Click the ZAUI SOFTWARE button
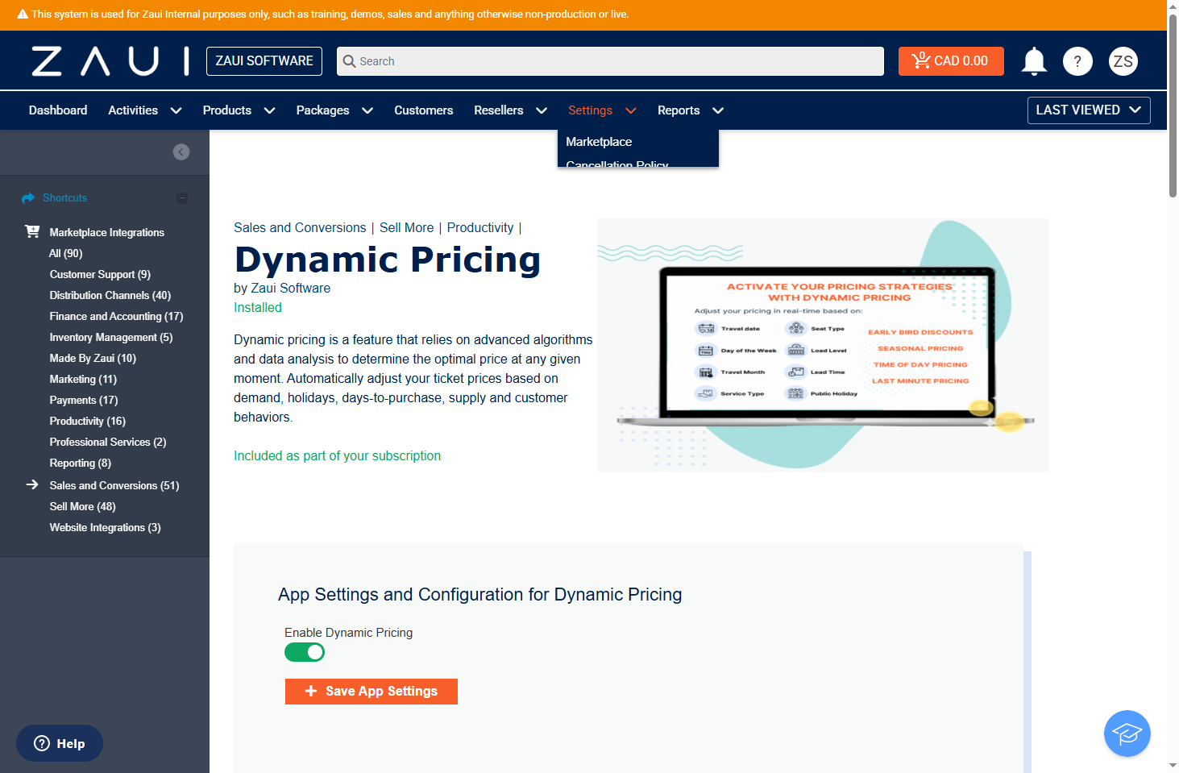1179x773 pixels. coord(264,61)
